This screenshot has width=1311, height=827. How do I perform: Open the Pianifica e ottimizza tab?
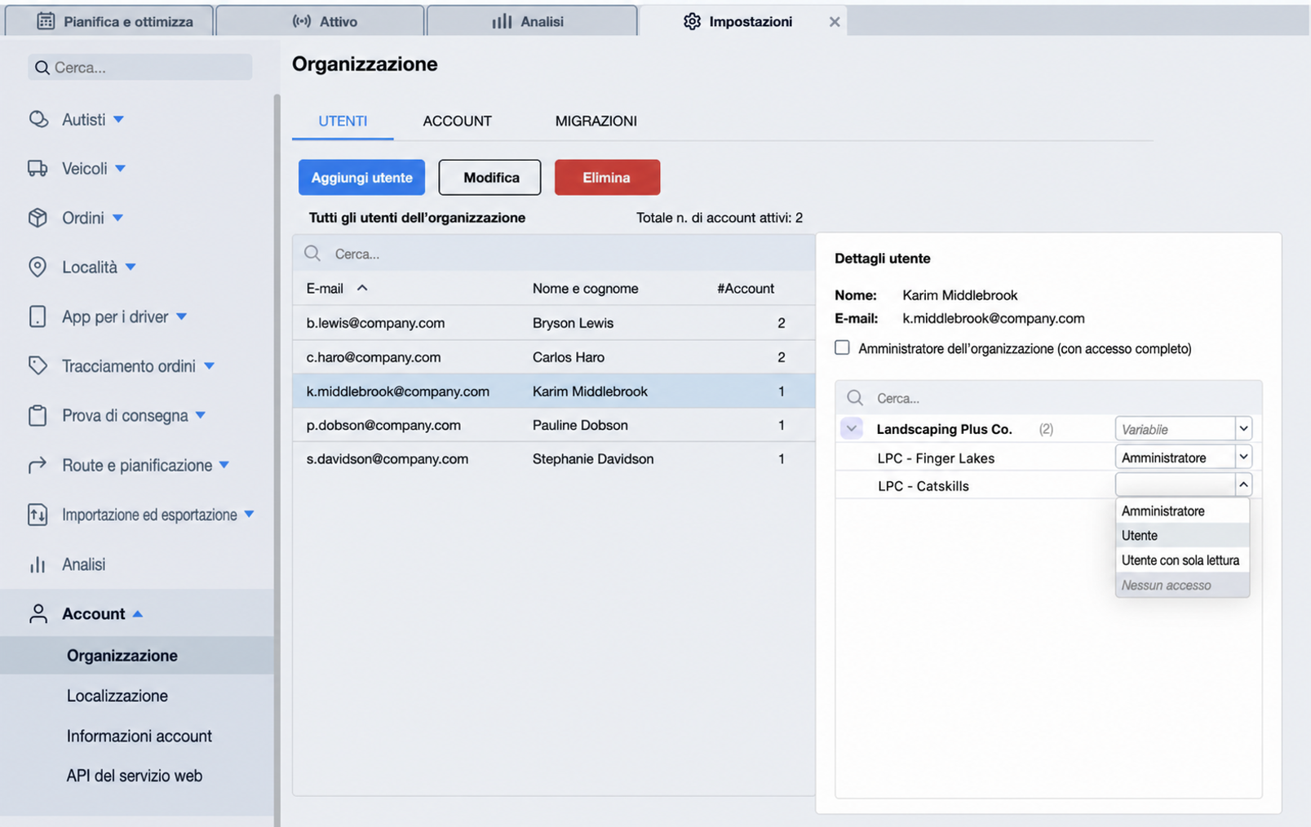pyautogui.click(x=110, y=21)
